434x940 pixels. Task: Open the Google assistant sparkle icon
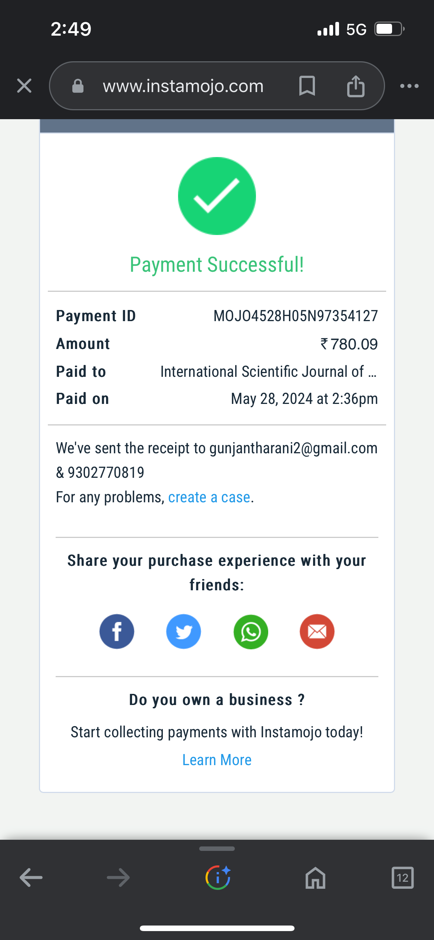(x=218, y=878)
